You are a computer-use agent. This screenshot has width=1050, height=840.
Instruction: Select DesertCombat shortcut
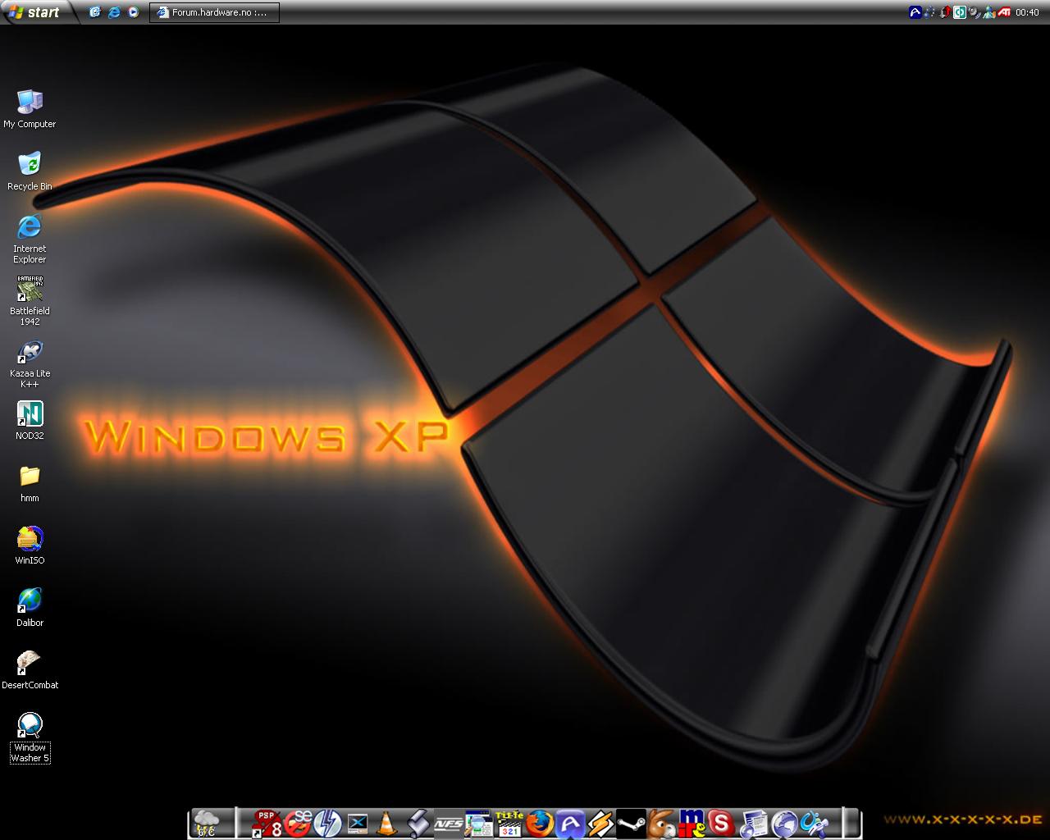click(x=30, y=670)
